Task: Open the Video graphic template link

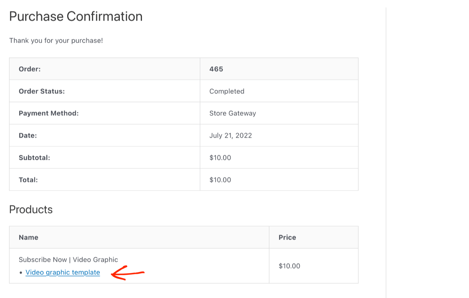Action: click(x=63, y=272)
